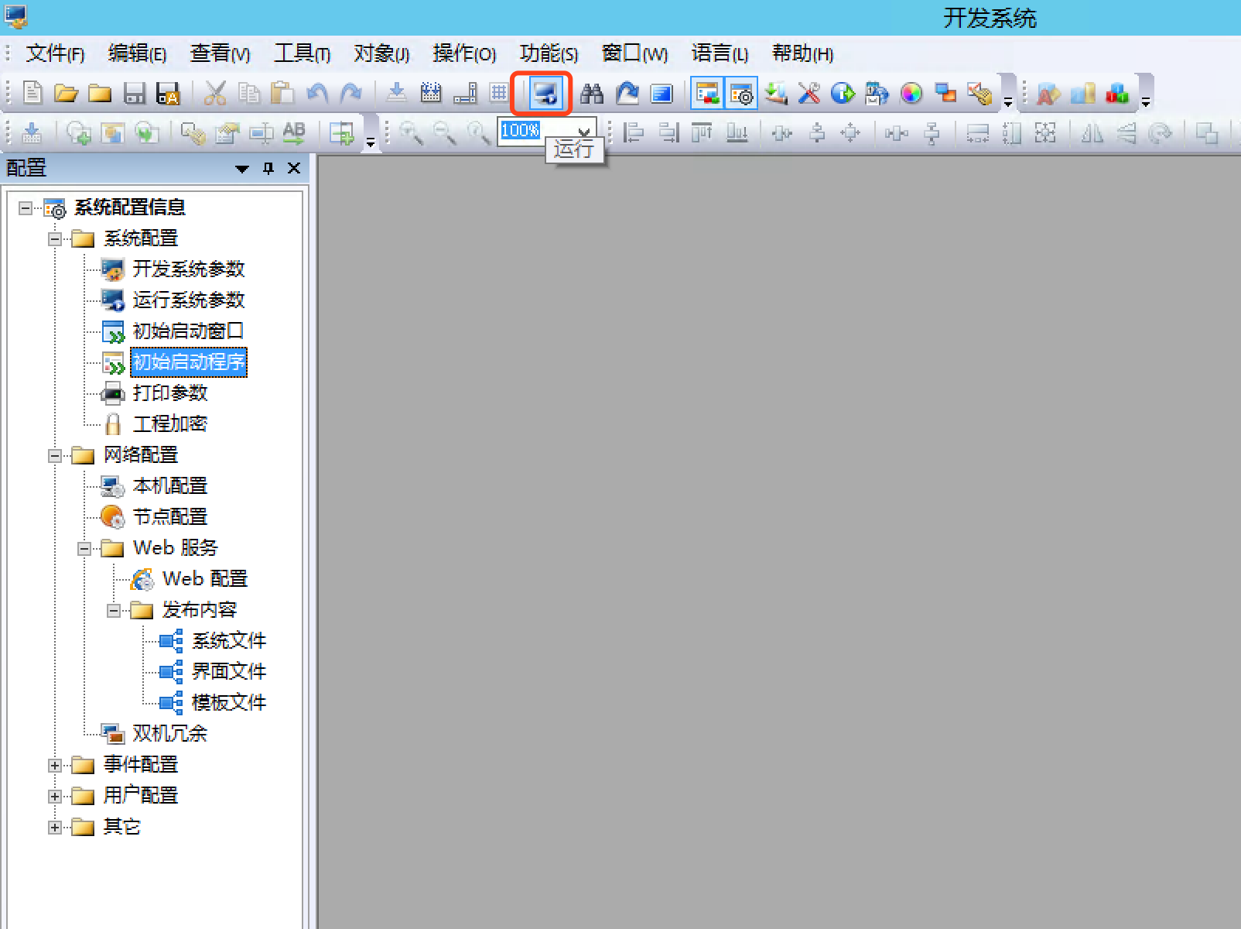Viewport: 1241px width, 929px height.
Task: Click the crossed wrench tools icon
Action: (809, 94)
